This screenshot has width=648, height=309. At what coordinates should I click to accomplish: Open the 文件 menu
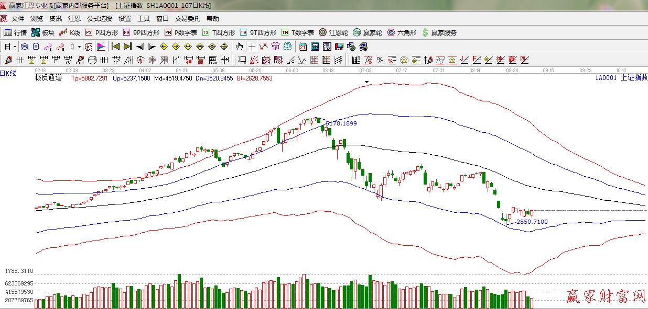point(18,19)
